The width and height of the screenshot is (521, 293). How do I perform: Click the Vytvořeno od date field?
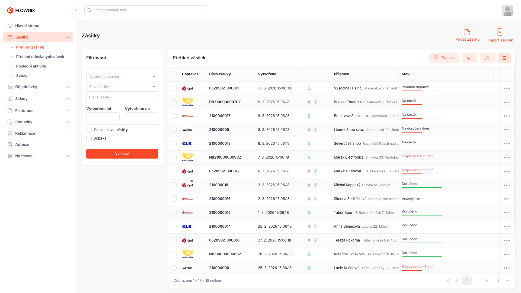(103, 117)
